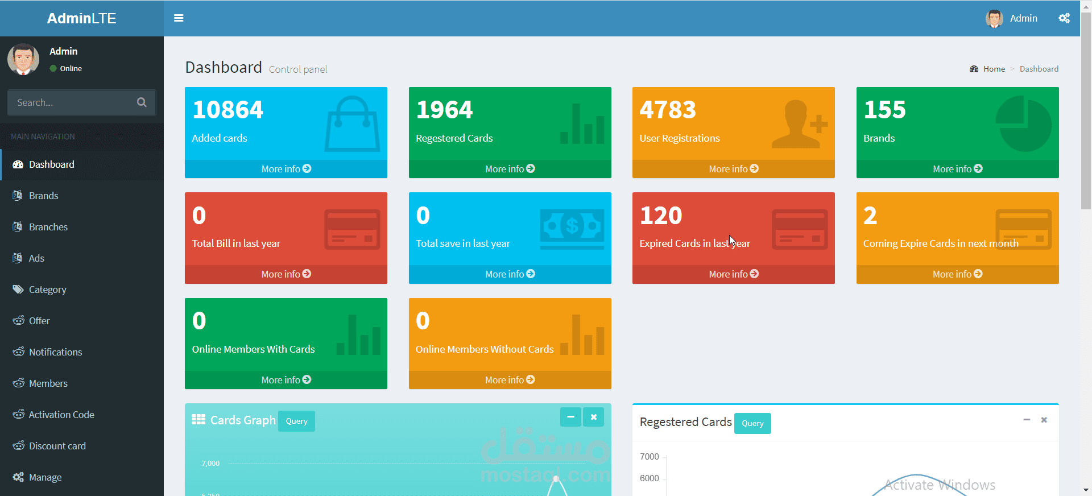Open More info on Added cards

tap(286, 169)
